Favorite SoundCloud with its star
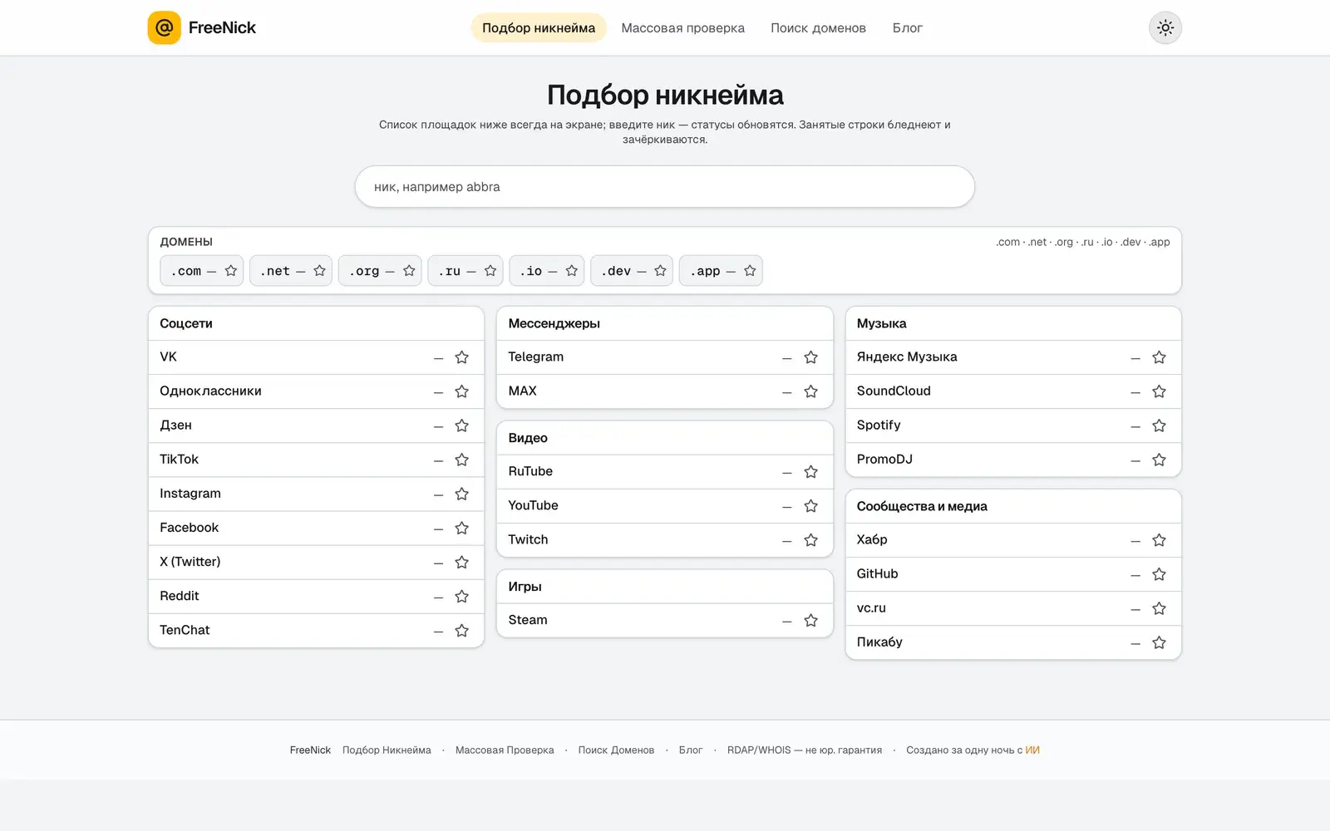This screenshot has height=831, width=1330. click(1160, 391)
